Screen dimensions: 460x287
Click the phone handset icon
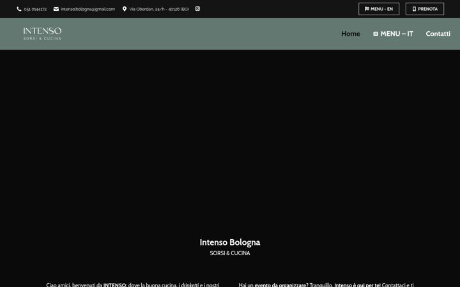(x=19, y=9)
